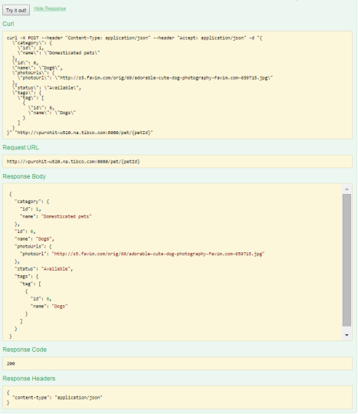Click the response body scrollbar down arrow

347,335
